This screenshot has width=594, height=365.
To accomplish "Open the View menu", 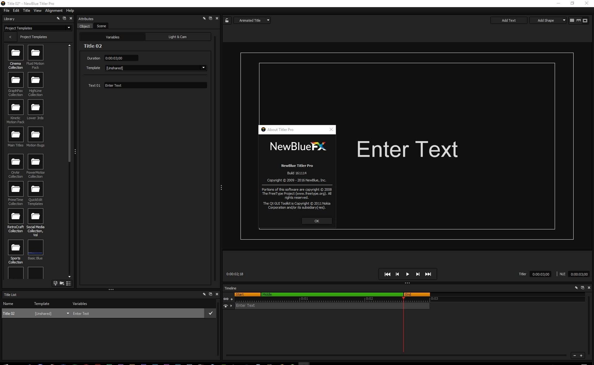I will 37,11.
